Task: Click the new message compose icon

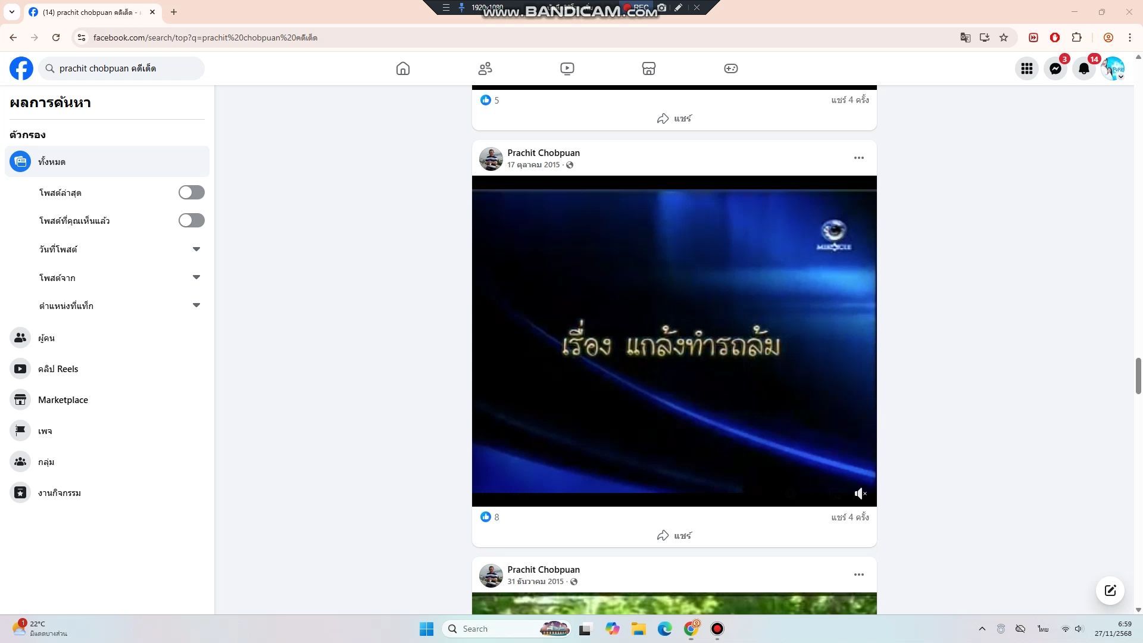Action: tap(1110, 591)
